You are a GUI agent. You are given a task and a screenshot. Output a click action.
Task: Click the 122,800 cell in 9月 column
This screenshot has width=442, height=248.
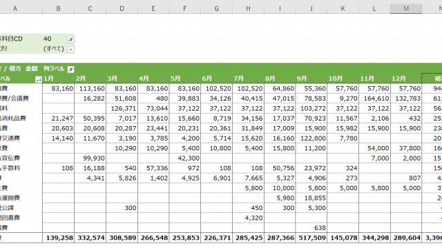(311, 138)
